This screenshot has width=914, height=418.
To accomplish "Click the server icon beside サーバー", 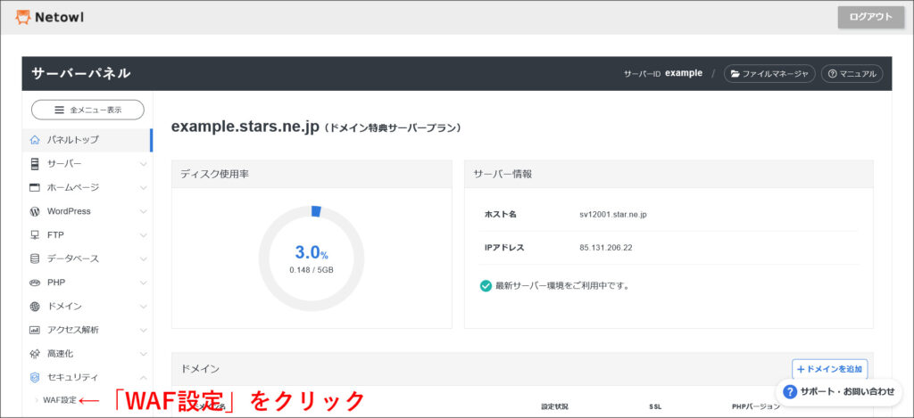I will click(35, 164).
